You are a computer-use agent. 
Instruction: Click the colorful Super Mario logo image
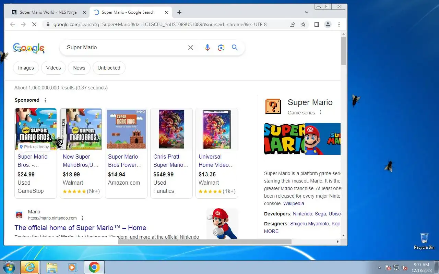click(x=284, y=139)
